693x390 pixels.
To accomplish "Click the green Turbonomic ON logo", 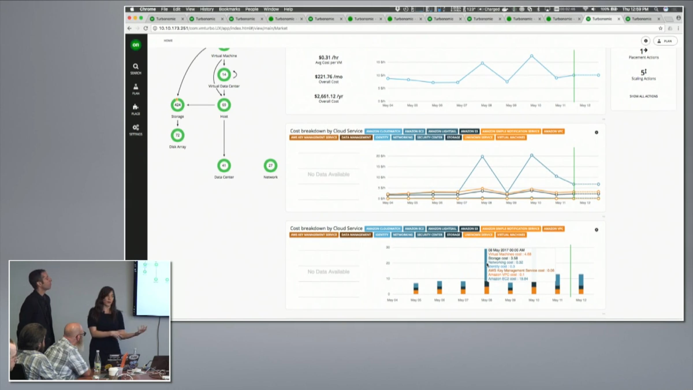I will (135, 45).
